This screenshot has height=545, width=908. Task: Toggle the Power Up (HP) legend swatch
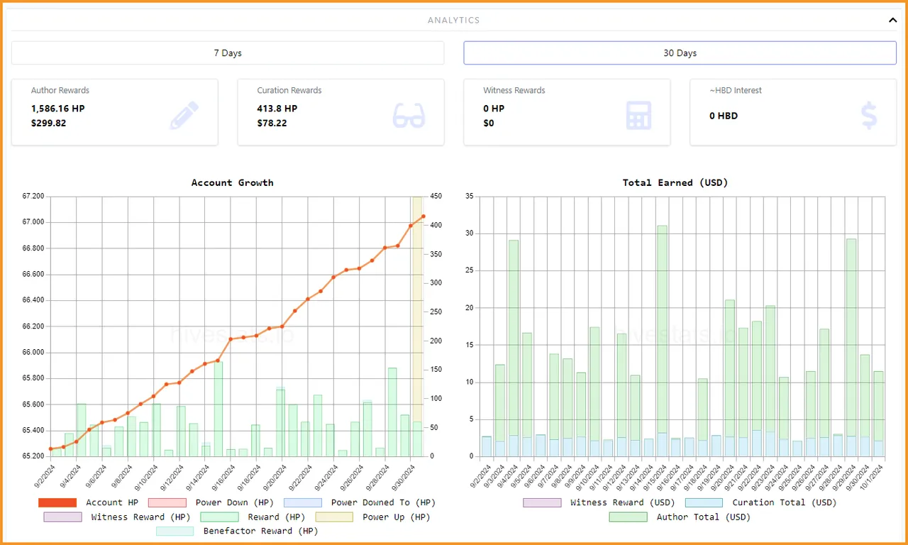(x=334, y=517)
